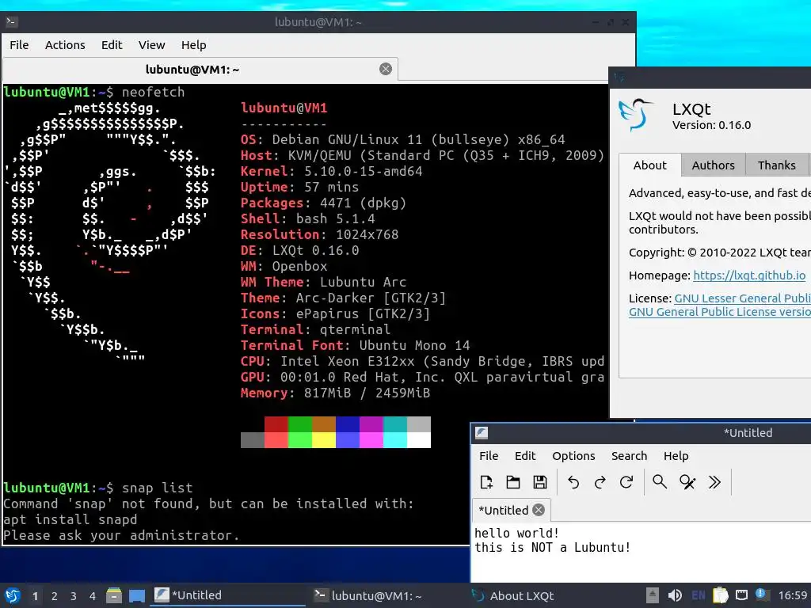This screenshot has height=608, width=811.
Task: Click in FeatherPad text after 'hello world!'
Action: pos(560,533)
